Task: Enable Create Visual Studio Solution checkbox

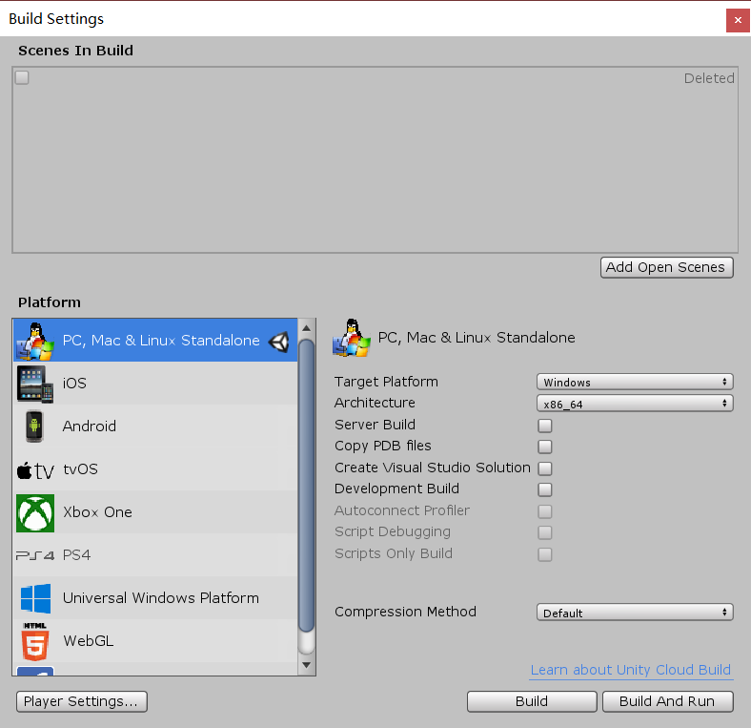Action: pos(544,468)
